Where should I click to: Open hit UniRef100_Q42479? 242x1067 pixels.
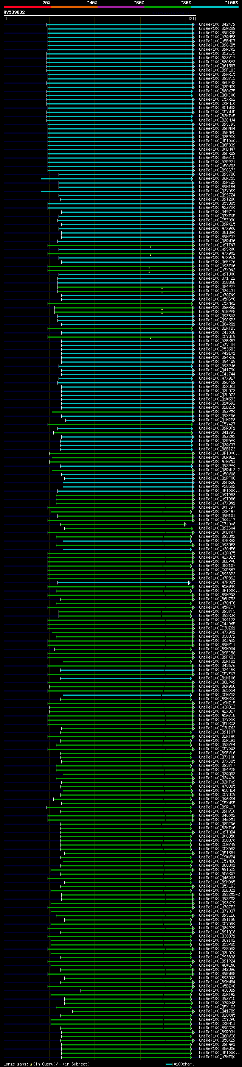coord(217,25)
